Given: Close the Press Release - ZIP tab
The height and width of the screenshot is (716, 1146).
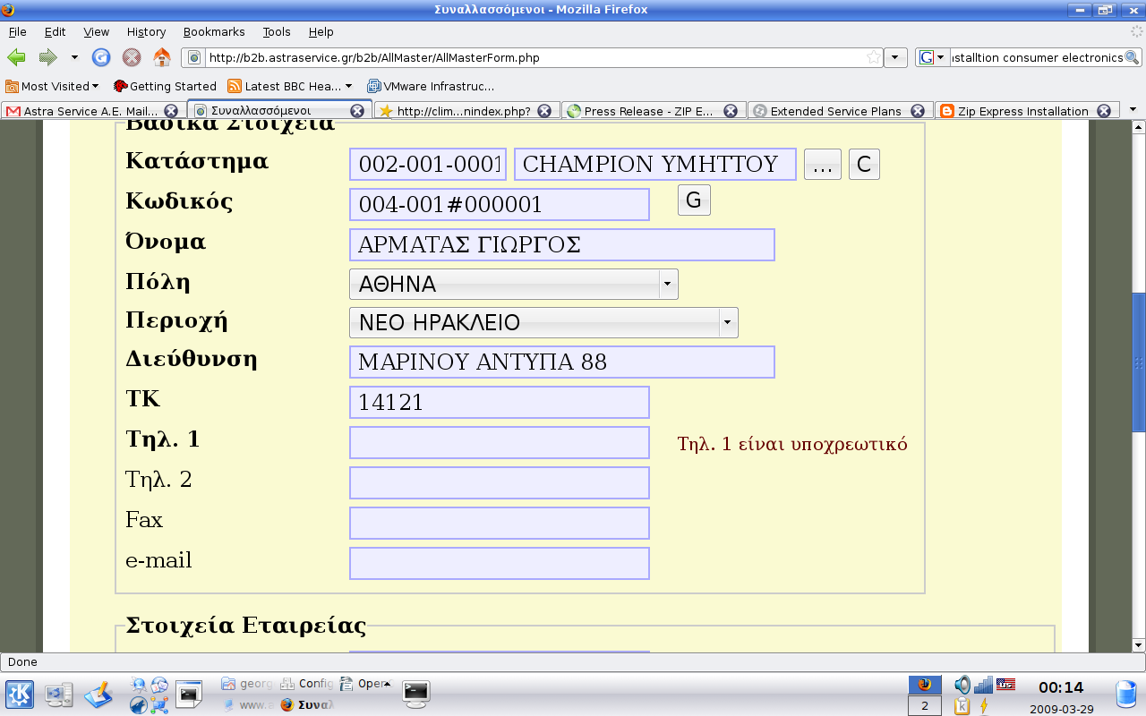Looking at the screenshot, I should click(x=731, y=111).
